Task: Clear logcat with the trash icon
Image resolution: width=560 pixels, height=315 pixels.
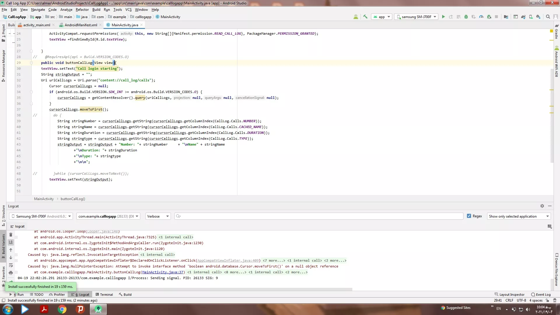Action: pos(11,235)
